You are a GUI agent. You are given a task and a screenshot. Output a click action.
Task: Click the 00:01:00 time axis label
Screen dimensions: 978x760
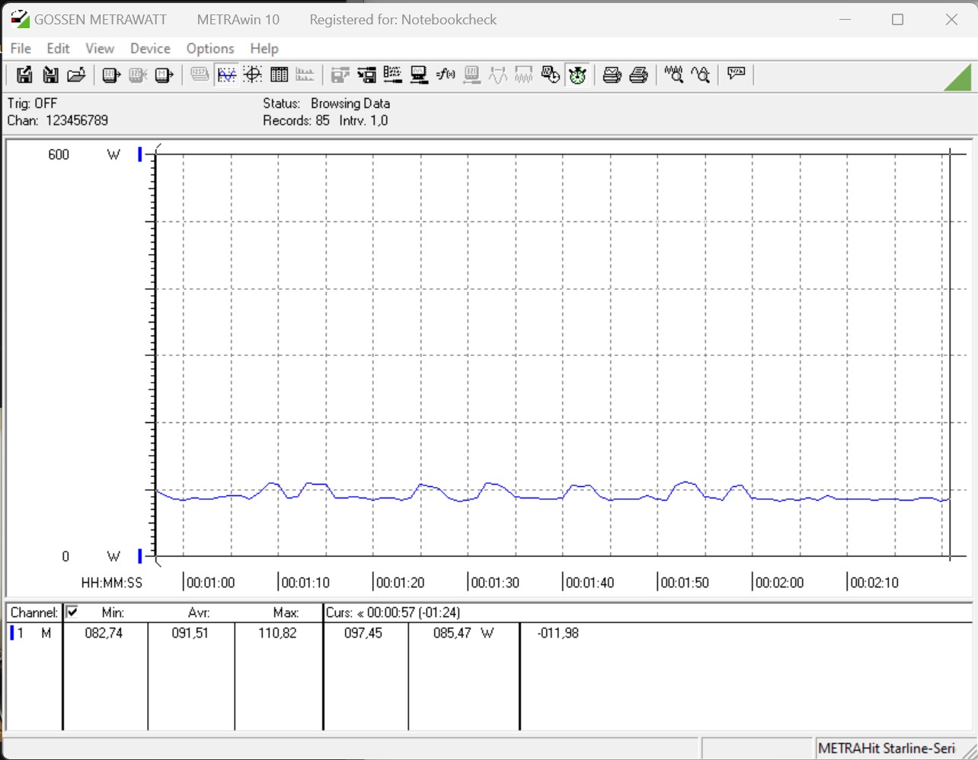(211, 583)
